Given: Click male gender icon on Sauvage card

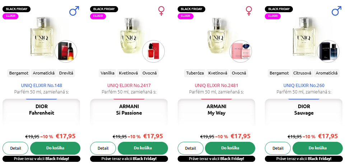Looking at the screenshot, I should (336, 11).
